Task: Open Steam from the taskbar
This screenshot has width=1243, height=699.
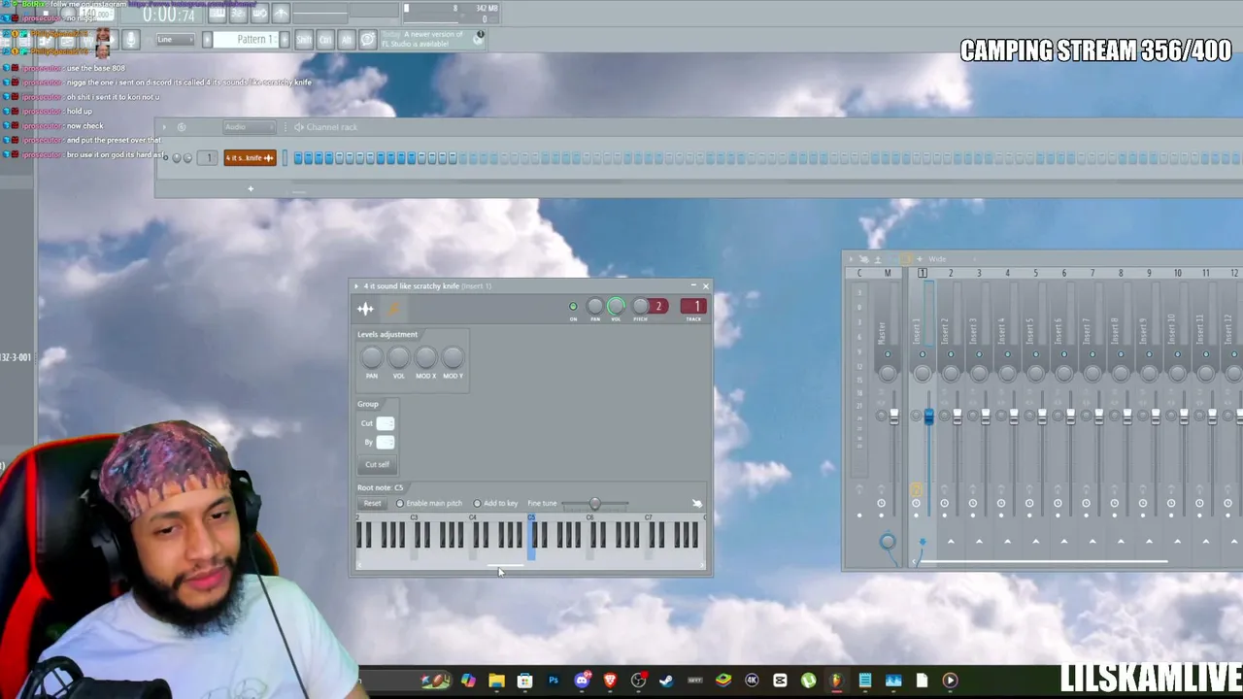Action: click(666, 681)
